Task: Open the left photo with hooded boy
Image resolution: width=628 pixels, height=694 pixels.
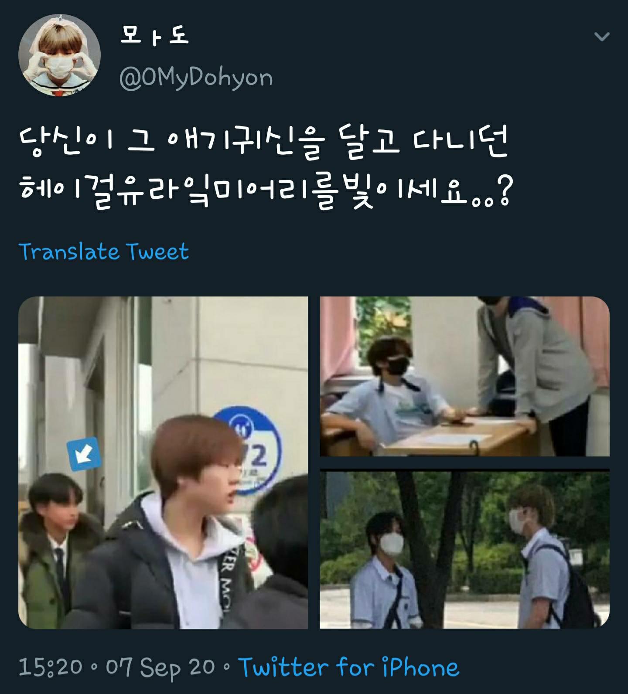Action: [x=163, y=463]
